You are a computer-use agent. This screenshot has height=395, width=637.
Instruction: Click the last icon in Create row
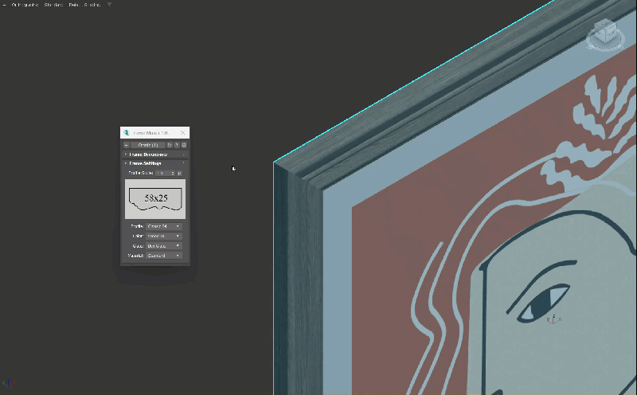tap(184, 145)
